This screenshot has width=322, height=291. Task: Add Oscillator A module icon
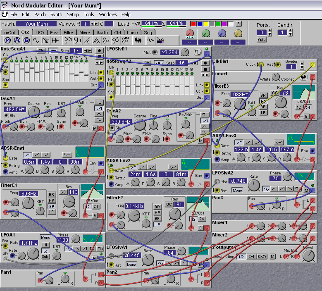pyautogui.click(x=17, y=41)
